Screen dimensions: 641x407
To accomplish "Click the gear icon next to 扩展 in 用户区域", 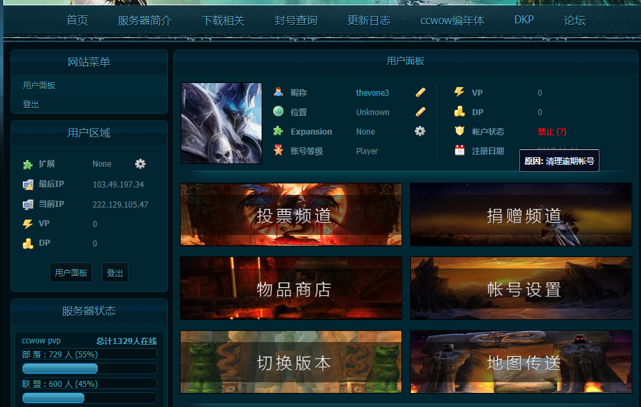I will 139,163.
